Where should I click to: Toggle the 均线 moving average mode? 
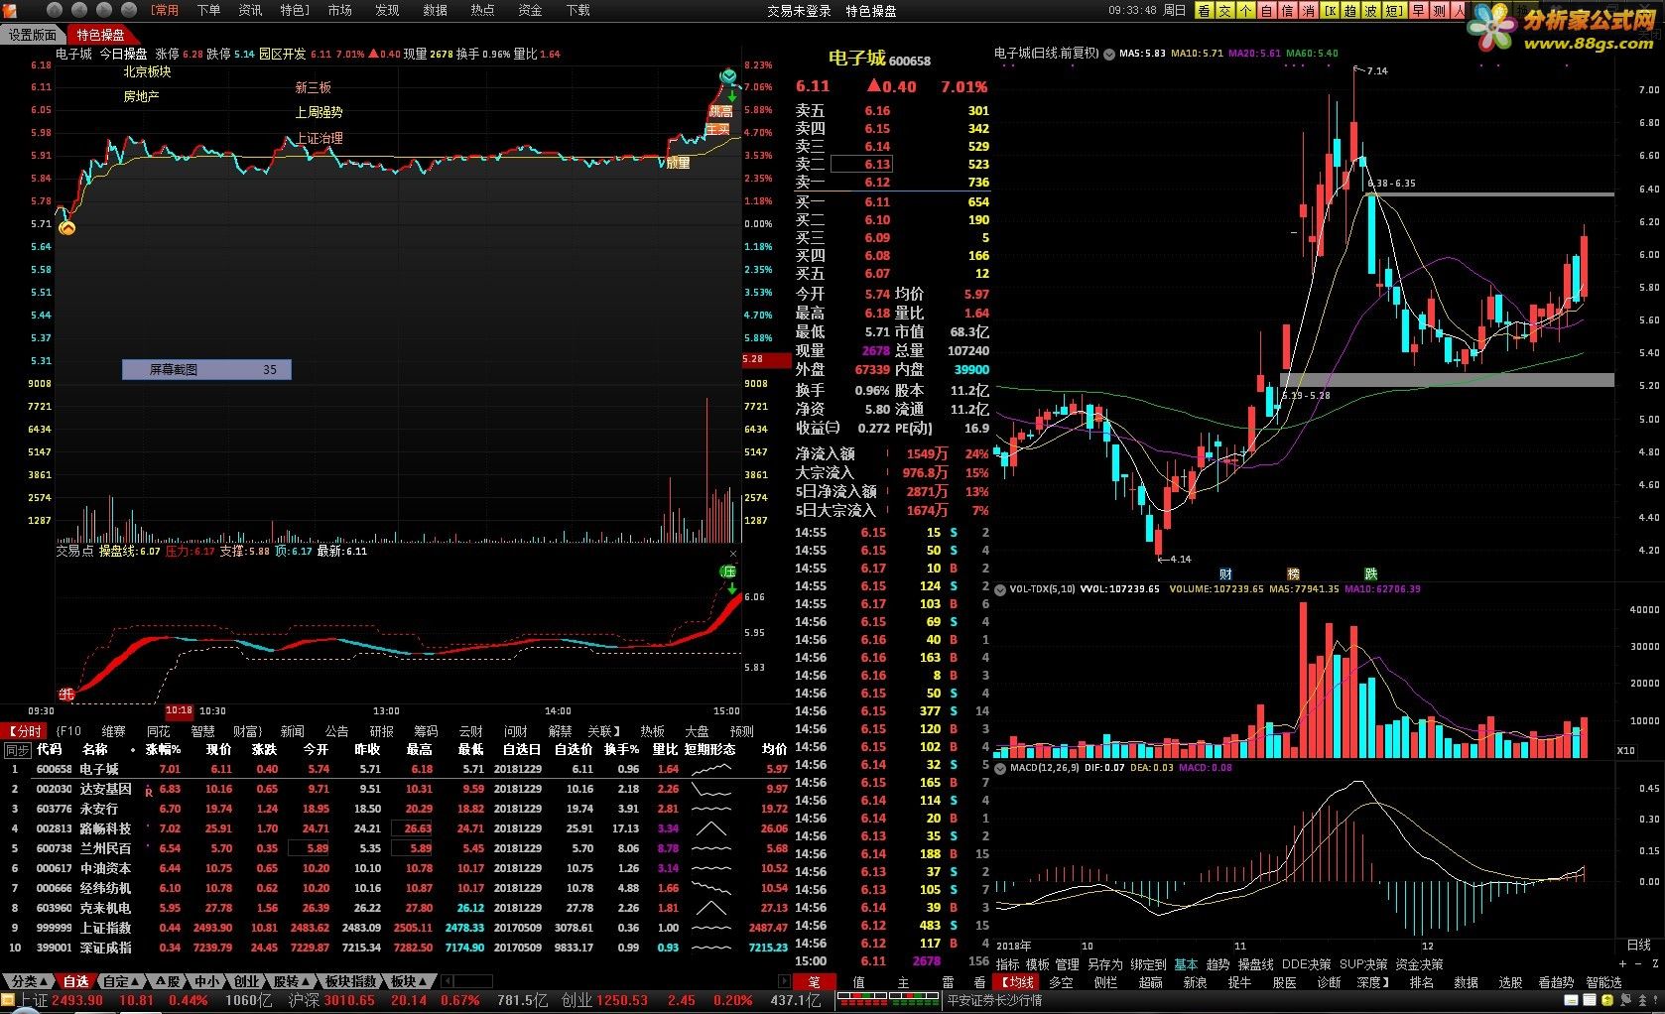(1017, 982)
